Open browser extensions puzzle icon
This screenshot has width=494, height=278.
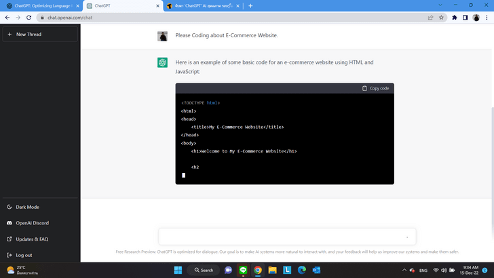coord(454,18)
